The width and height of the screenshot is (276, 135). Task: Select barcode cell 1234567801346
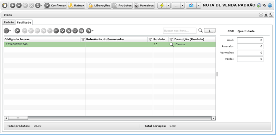pos(45,45)
